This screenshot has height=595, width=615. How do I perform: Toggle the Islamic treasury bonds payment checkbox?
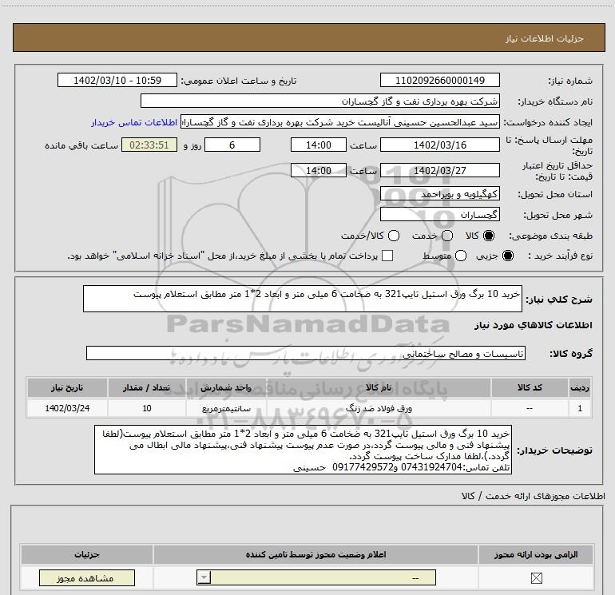tap(387, 256)
